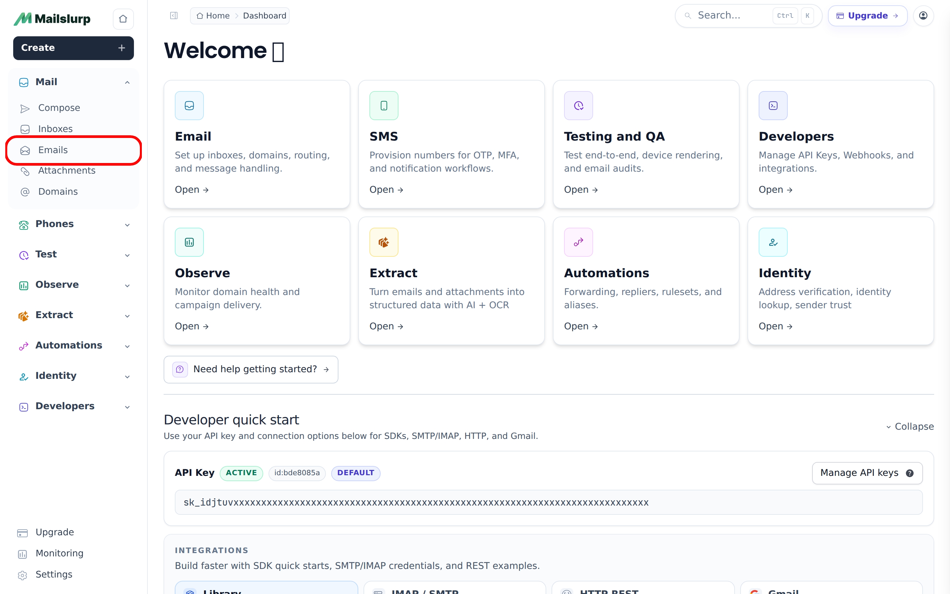Click the Identity sidebar icon

click(x=24, y=377)
